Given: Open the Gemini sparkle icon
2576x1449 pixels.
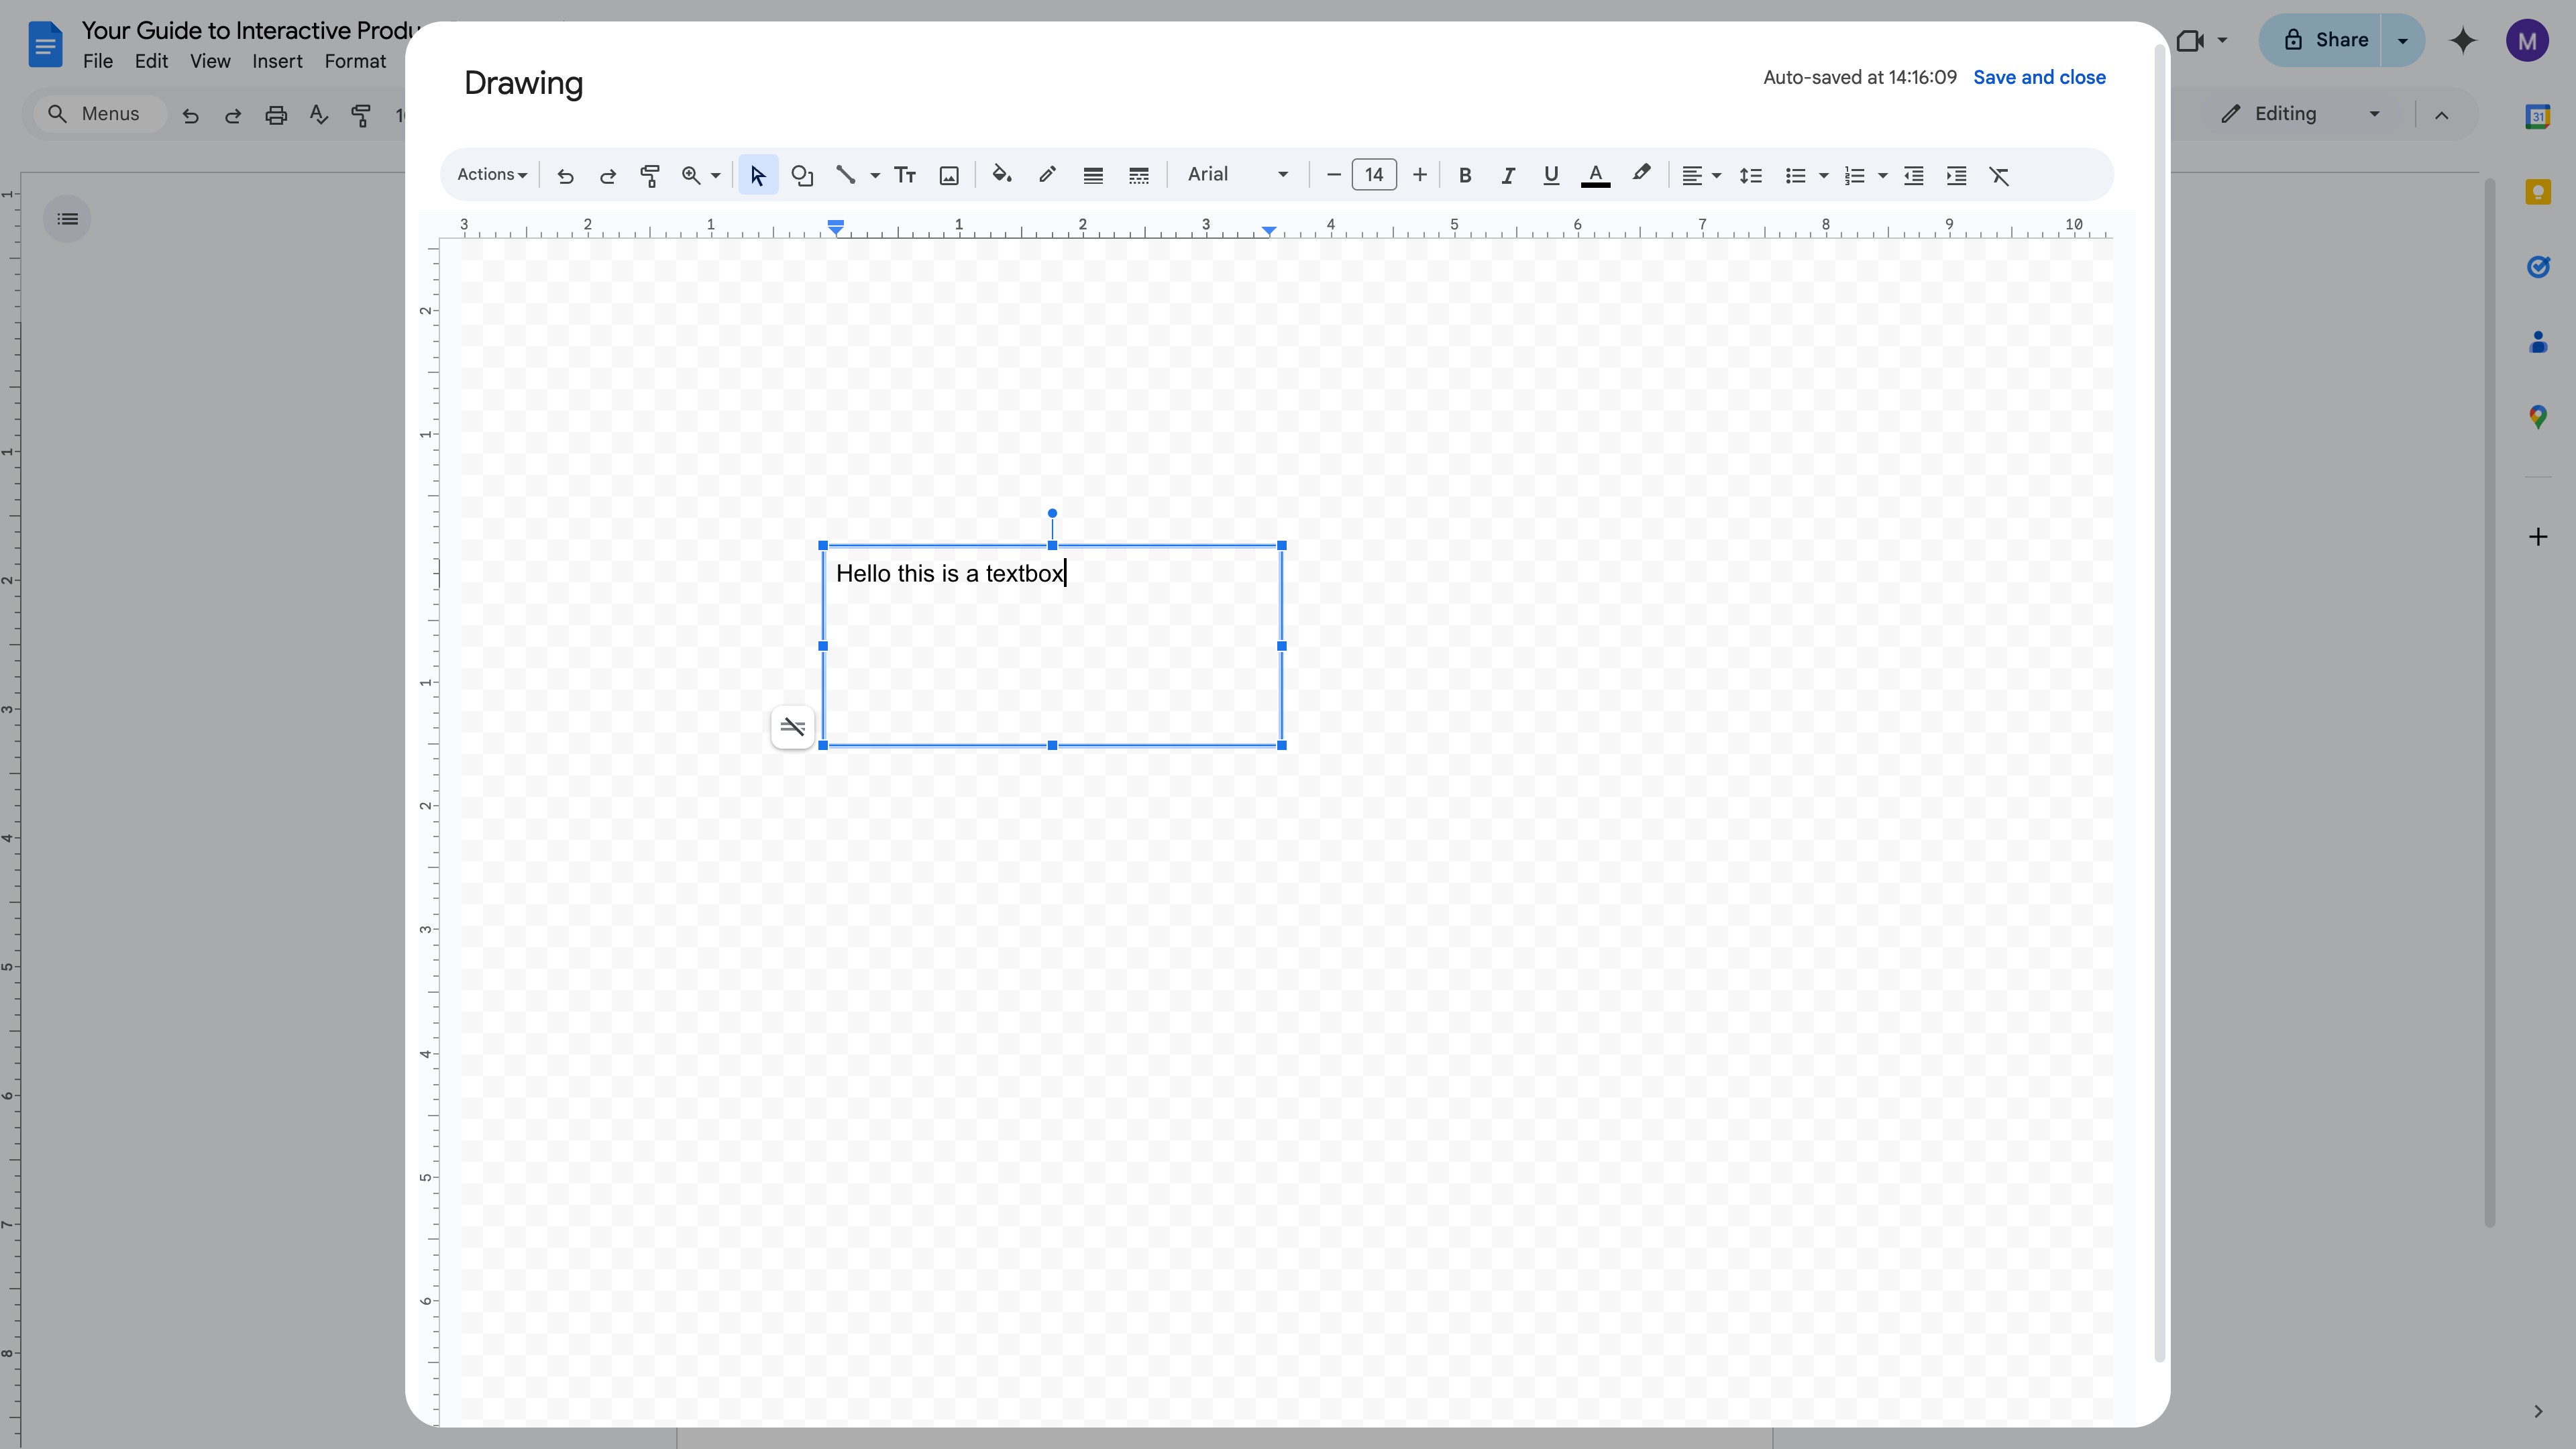Looking at the screenshot, I should point(2463,41).
